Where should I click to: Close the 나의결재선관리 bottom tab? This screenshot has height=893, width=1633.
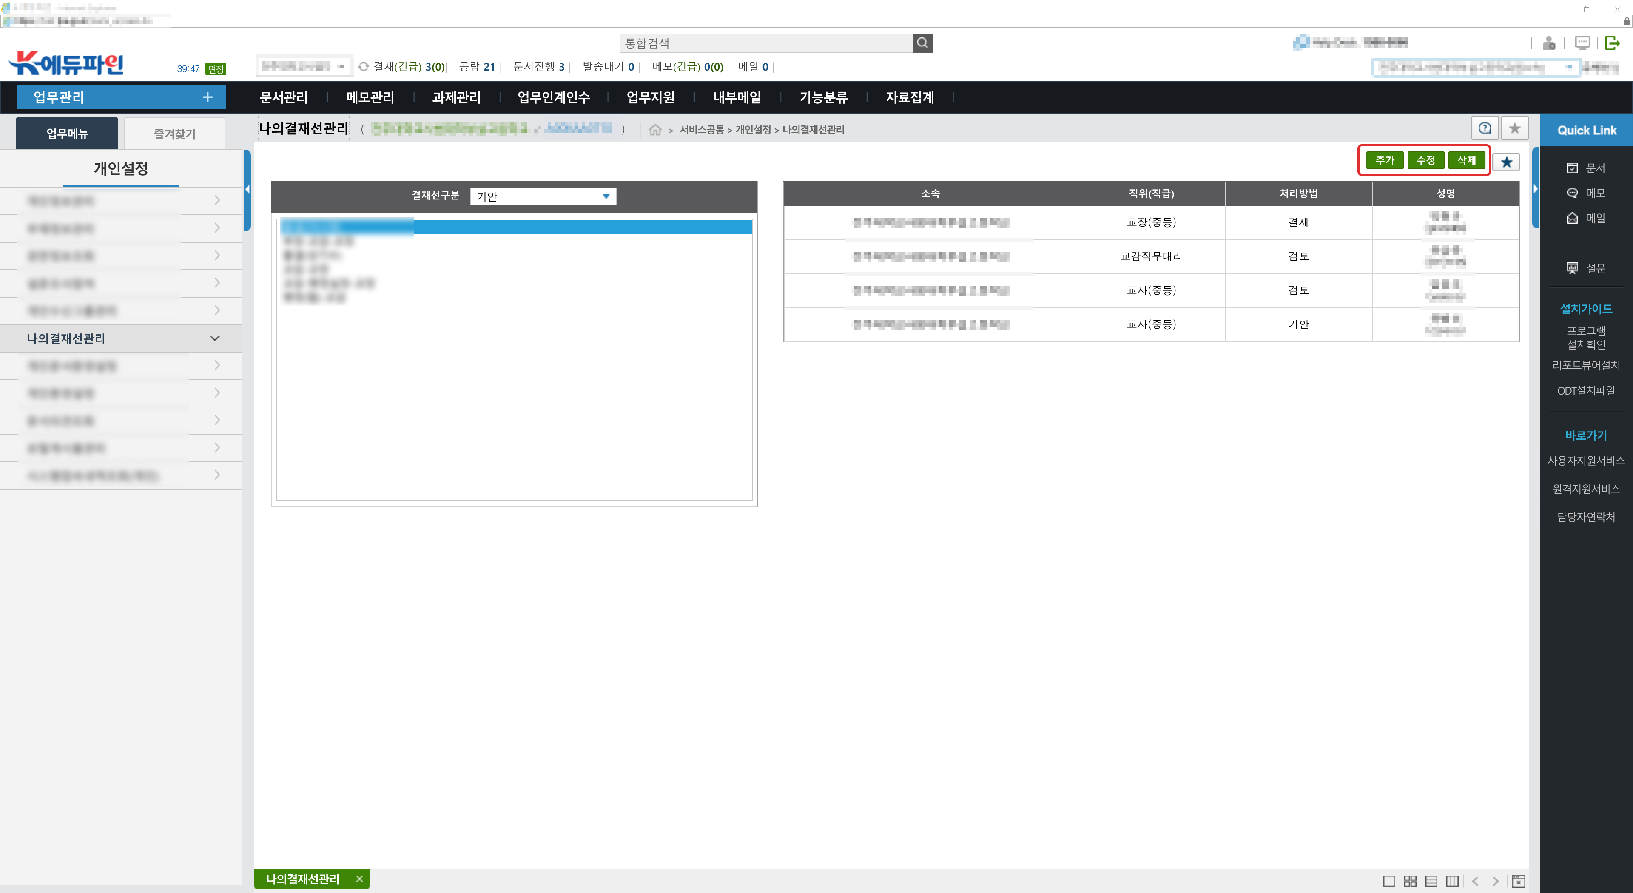pyautogui.click(x=359, y=879)
